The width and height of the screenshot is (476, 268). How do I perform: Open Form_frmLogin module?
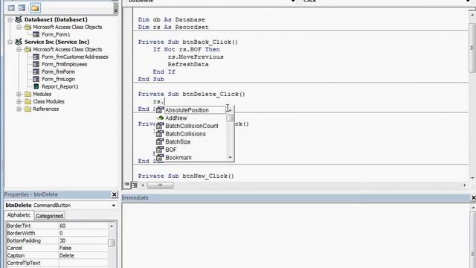coord(58,79)
